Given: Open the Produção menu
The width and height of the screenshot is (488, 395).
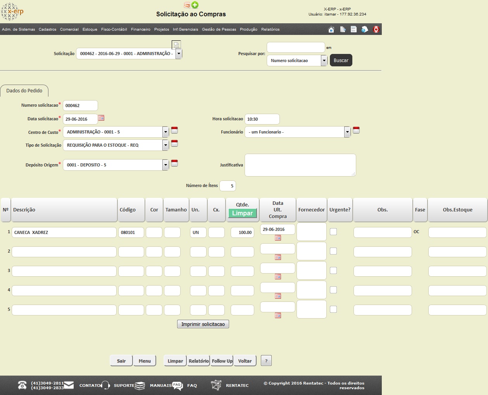Looking at the screenshot, I should [248, 29].
